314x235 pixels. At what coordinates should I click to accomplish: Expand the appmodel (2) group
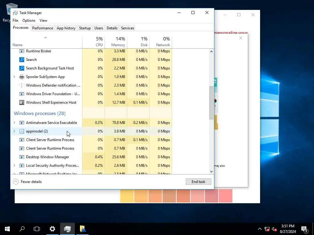coord(14,131)
